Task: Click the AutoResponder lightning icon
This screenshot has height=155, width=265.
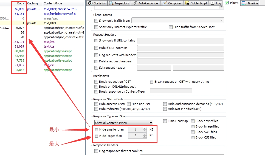Action: pos(135,3)
